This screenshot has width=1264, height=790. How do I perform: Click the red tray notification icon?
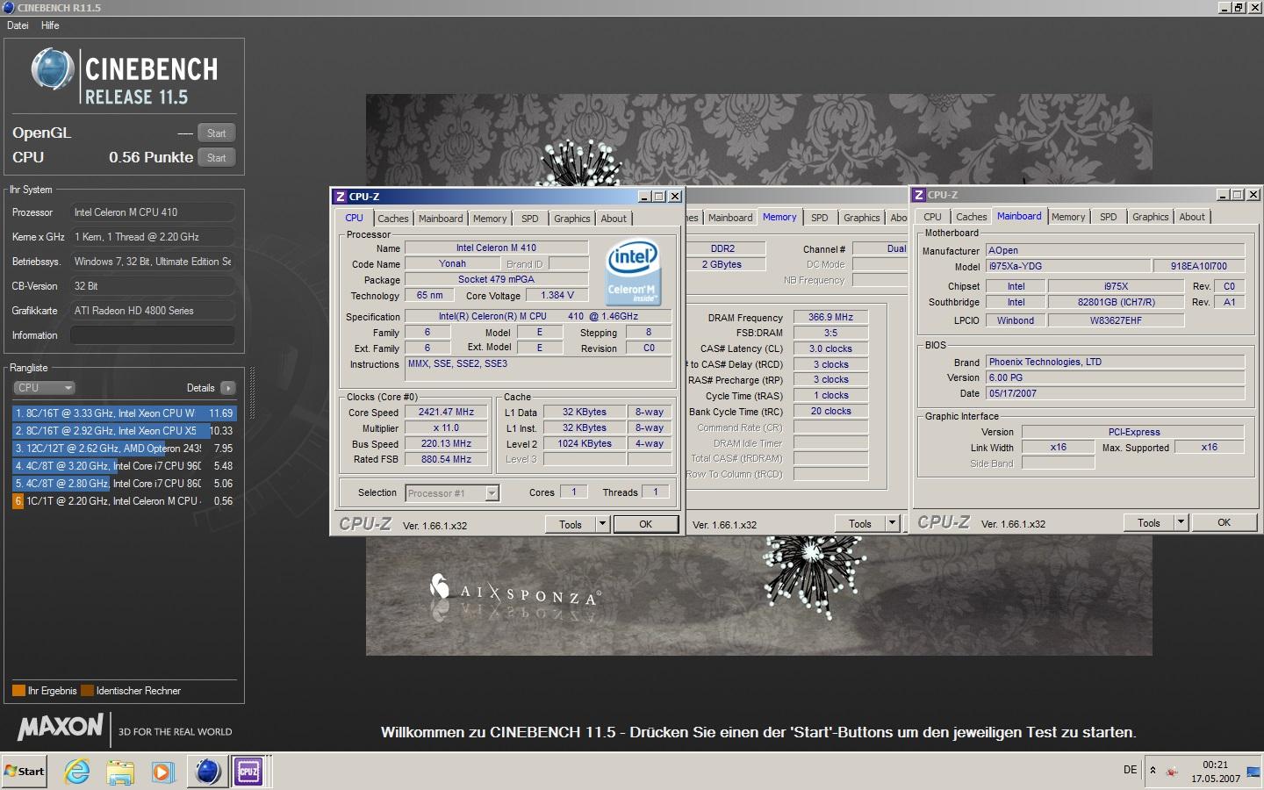(1172, 772)
